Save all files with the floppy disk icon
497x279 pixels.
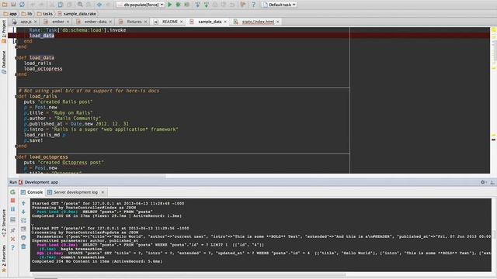point(13,5)
